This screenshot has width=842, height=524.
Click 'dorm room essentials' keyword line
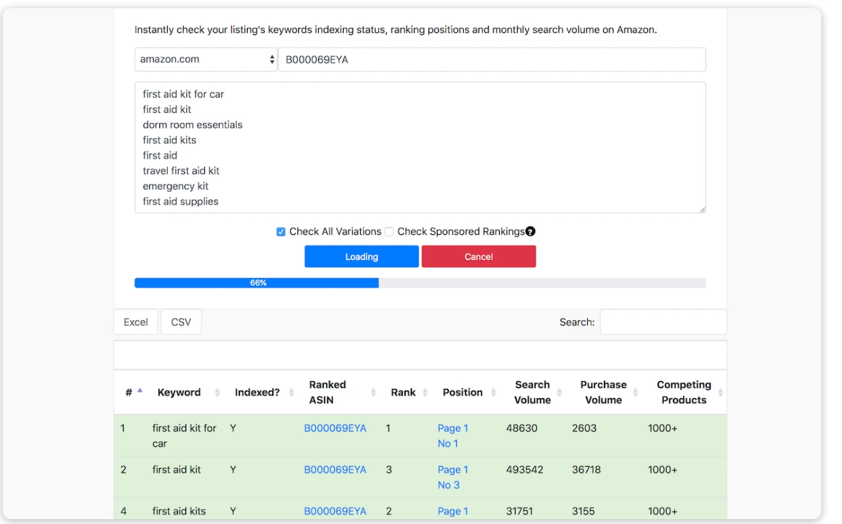193,125
